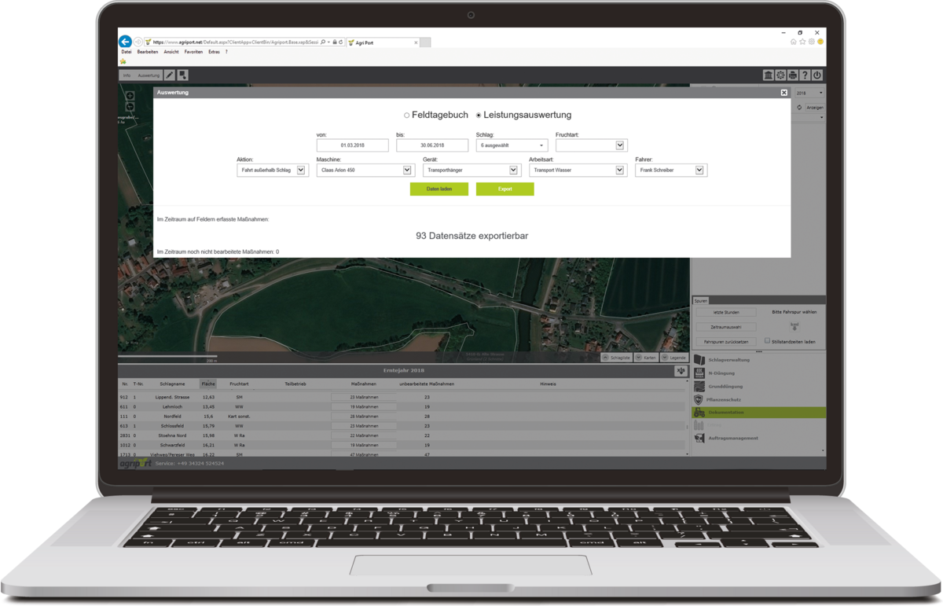The image size is (943, 606).
Task: Open the Maschine dropdown showing Claas Arion 450
Action: (365, 170)
